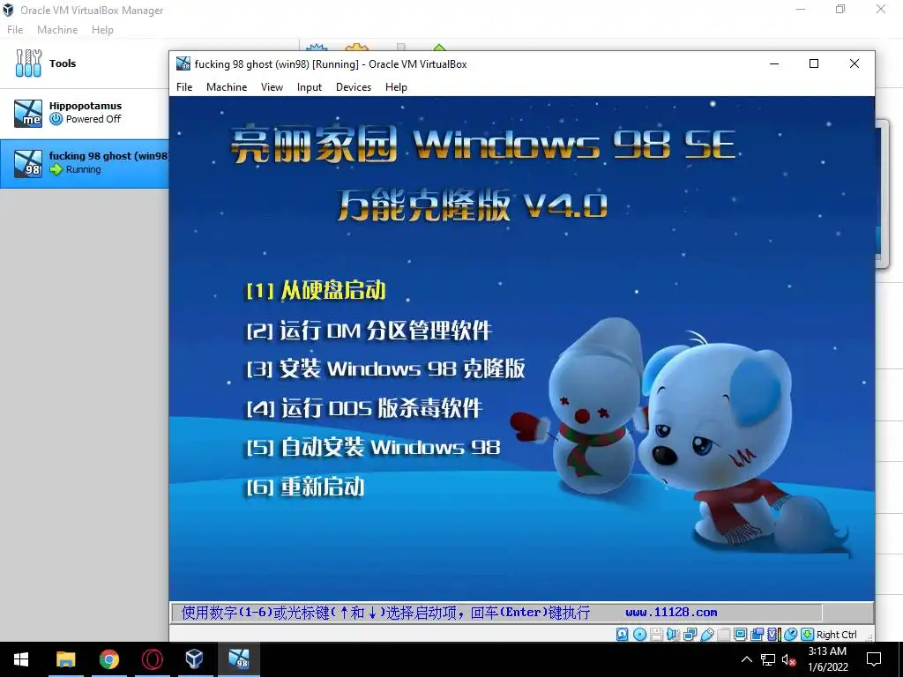
Task: Click the green Running arrow status icon
Action: [56, 169]
